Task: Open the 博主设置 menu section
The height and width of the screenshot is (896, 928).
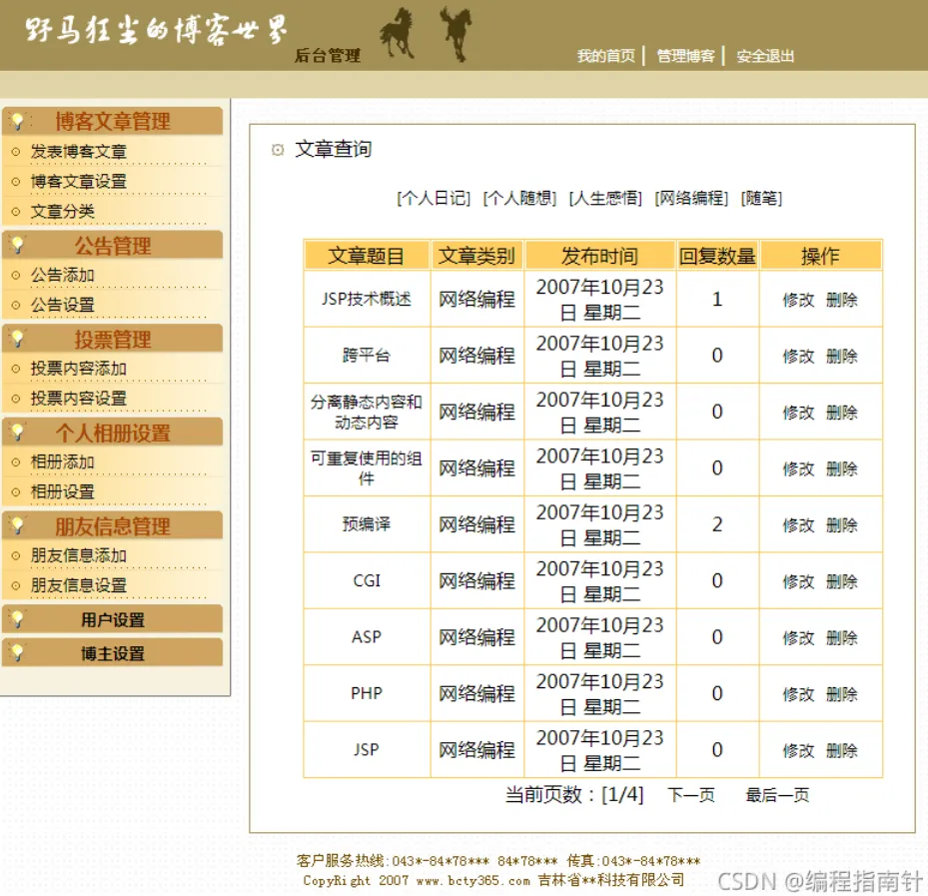Action: click(113, 652)
